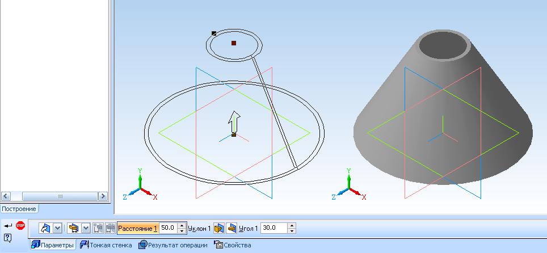Click the Угол 1 value field 30.0
Image resolution: width=547 pixels, height=253 pixels.
pos(274,228)
